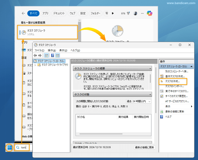Image resolution: width=198 pixels, height=160 pixels.
Task: Open the ヘルプ(H) menu
Action: (75, 50)
